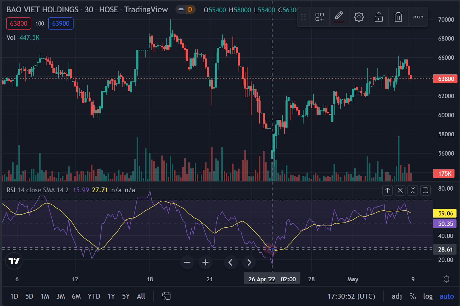Click the pencil line style icon

pyautogui.click(x=339, y=17)
